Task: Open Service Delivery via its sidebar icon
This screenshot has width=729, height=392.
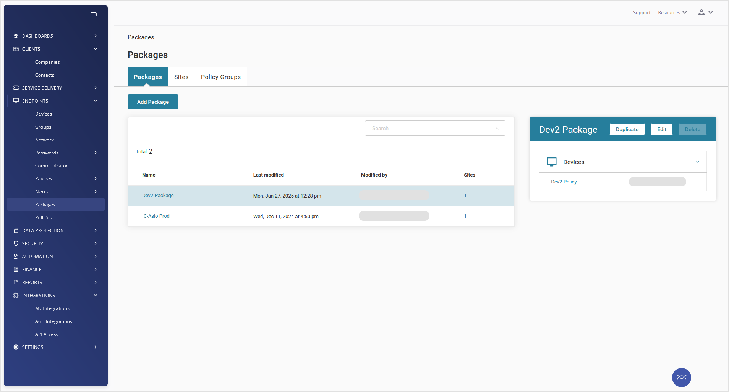Action: (16, 88)
